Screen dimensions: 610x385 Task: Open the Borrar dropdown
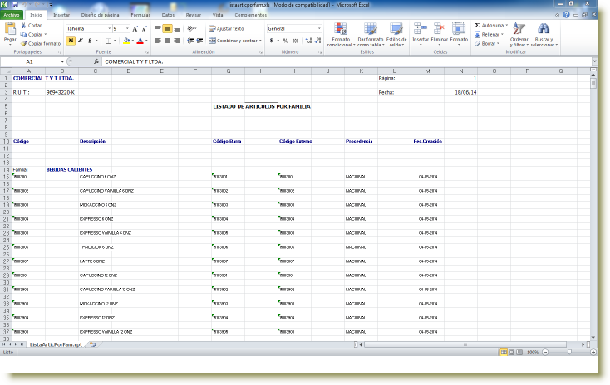(x=487, y=44)
